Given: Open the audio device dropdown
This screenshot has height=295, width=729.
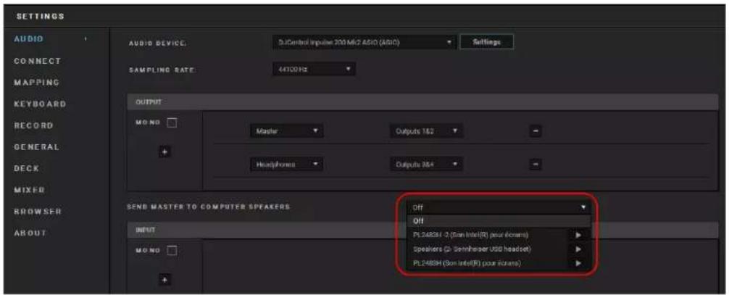Looking at the screenshot, I should (362, 42).
